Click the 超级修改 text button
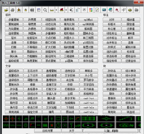The height and width of the screenshot is (134, 144). click(14, 71)
